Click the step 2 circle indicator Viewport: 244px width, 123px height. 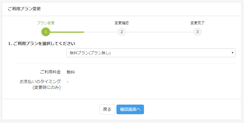coord(121,32)
